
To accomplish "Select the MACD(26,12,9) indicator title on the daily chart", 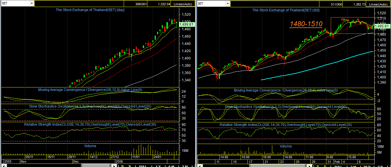I will coord(90,90).
